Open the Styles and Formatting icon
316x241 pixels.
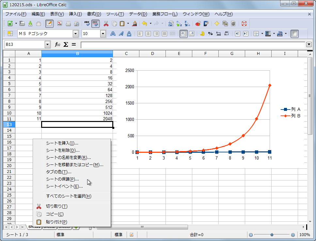[x=10, y=33]
